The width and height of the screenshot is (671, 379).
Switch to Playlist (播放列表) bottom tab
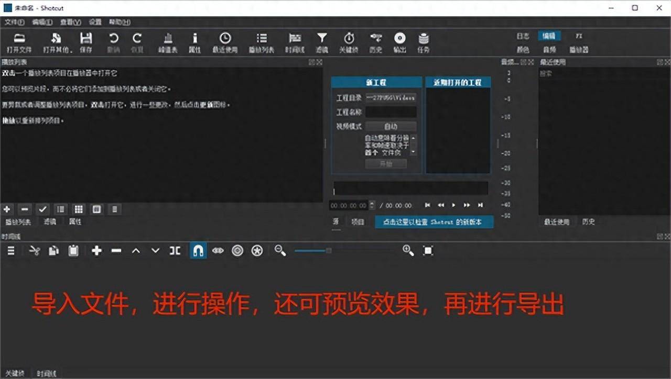pyautogui.click(x=18, y=222)
